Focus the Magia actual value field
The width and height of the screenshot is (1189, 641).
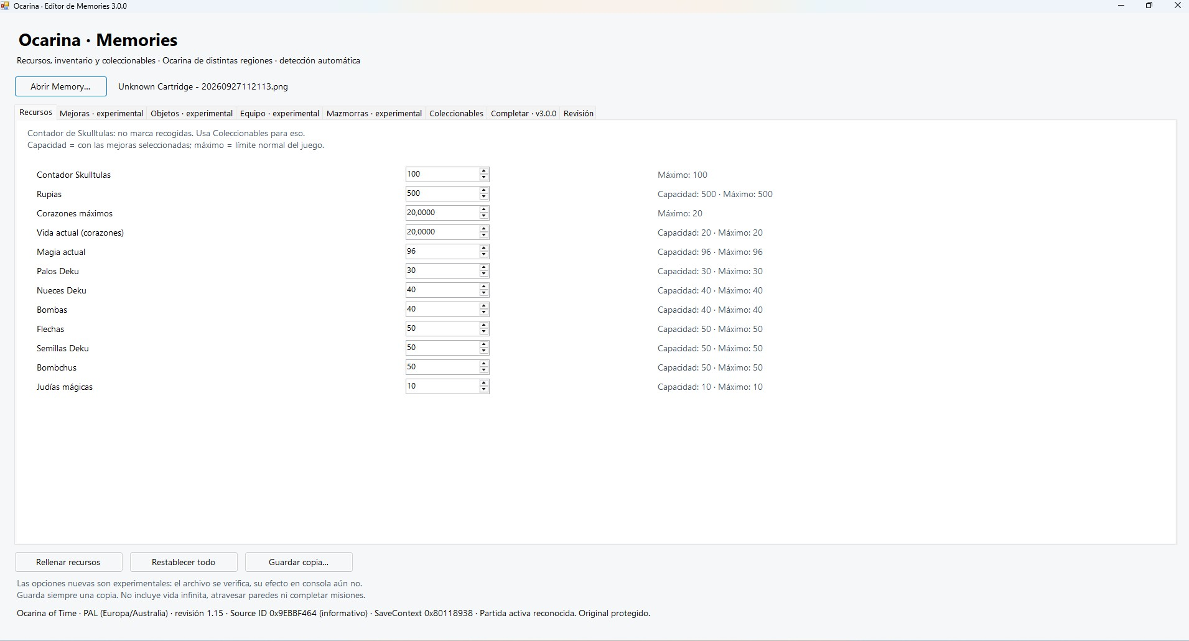(442, 251)
